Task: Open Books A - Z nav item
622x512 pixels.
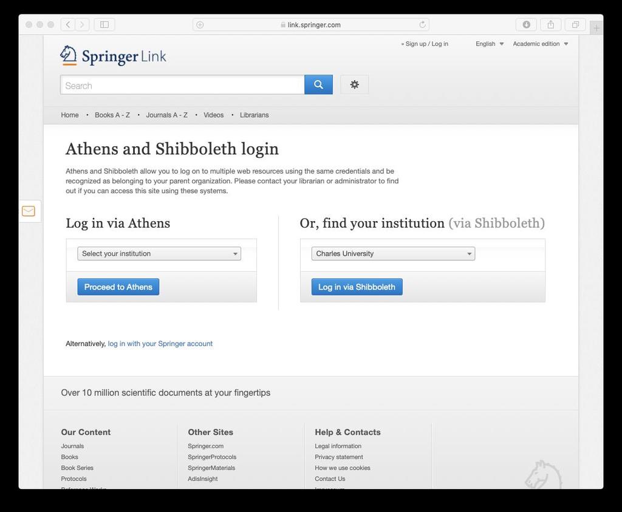Action: point(112,115)
